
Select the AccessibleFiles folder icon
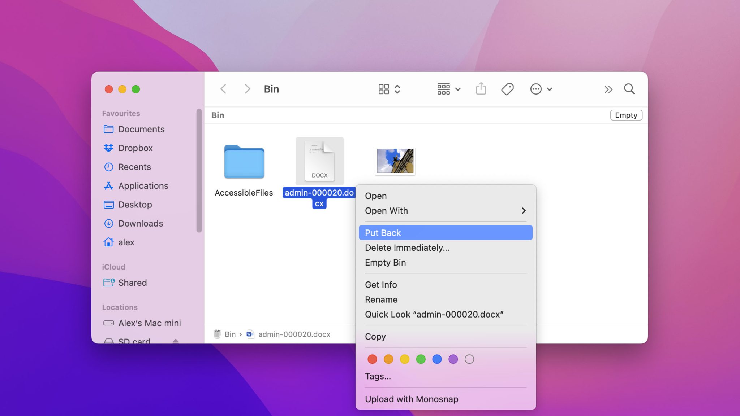pyautogui.click(x=244, y=161)
